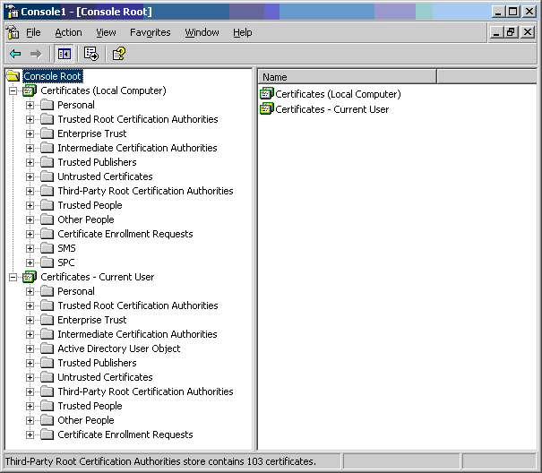Screen dimensions: 542x473
Task: Click the Back arrow toolbar icon
Action: click(x=15, y=54)
